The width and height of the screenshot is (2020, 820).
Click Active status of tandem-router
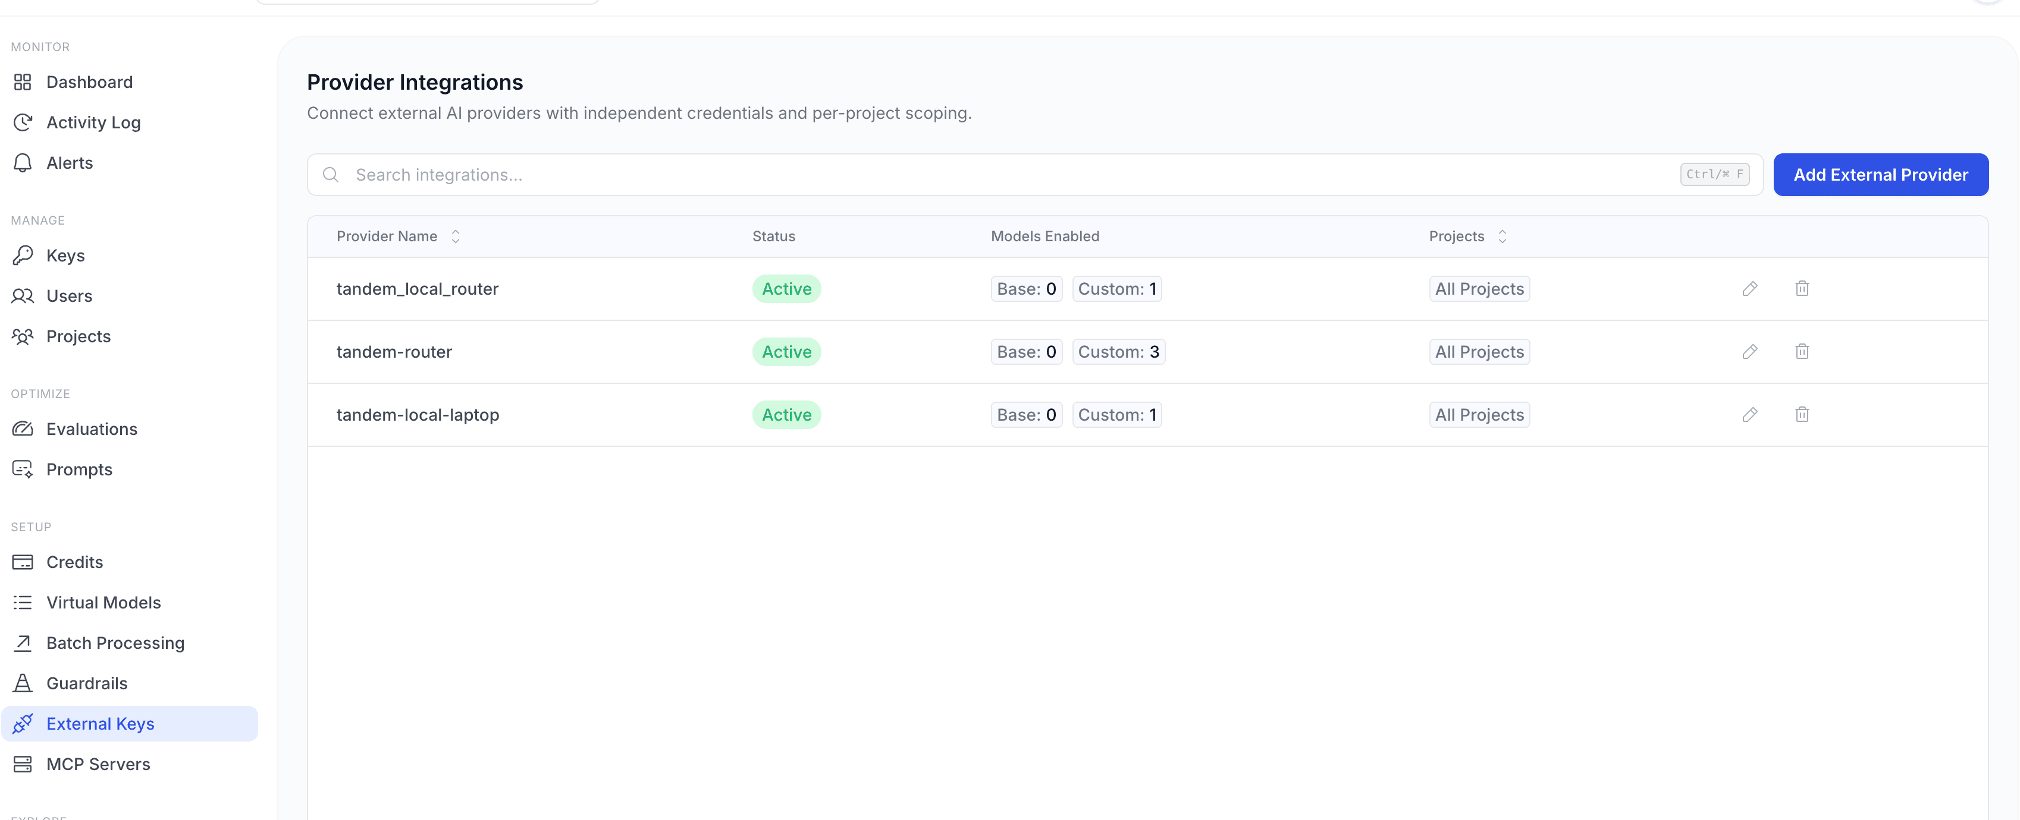click(x=786, y=352)
